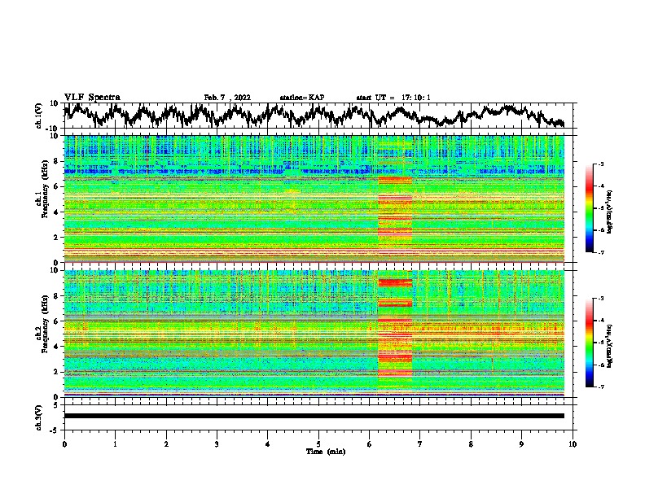
Task: Click the black ch.3 voltage bar
Action: 314,416
